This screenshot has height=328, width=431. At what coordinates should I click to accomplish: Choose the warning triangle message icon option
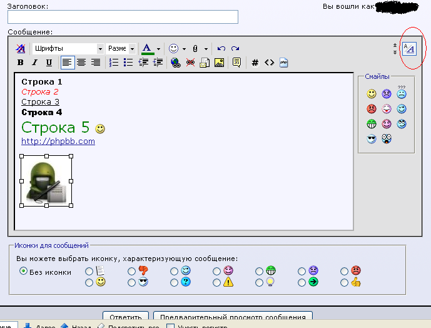216,283
